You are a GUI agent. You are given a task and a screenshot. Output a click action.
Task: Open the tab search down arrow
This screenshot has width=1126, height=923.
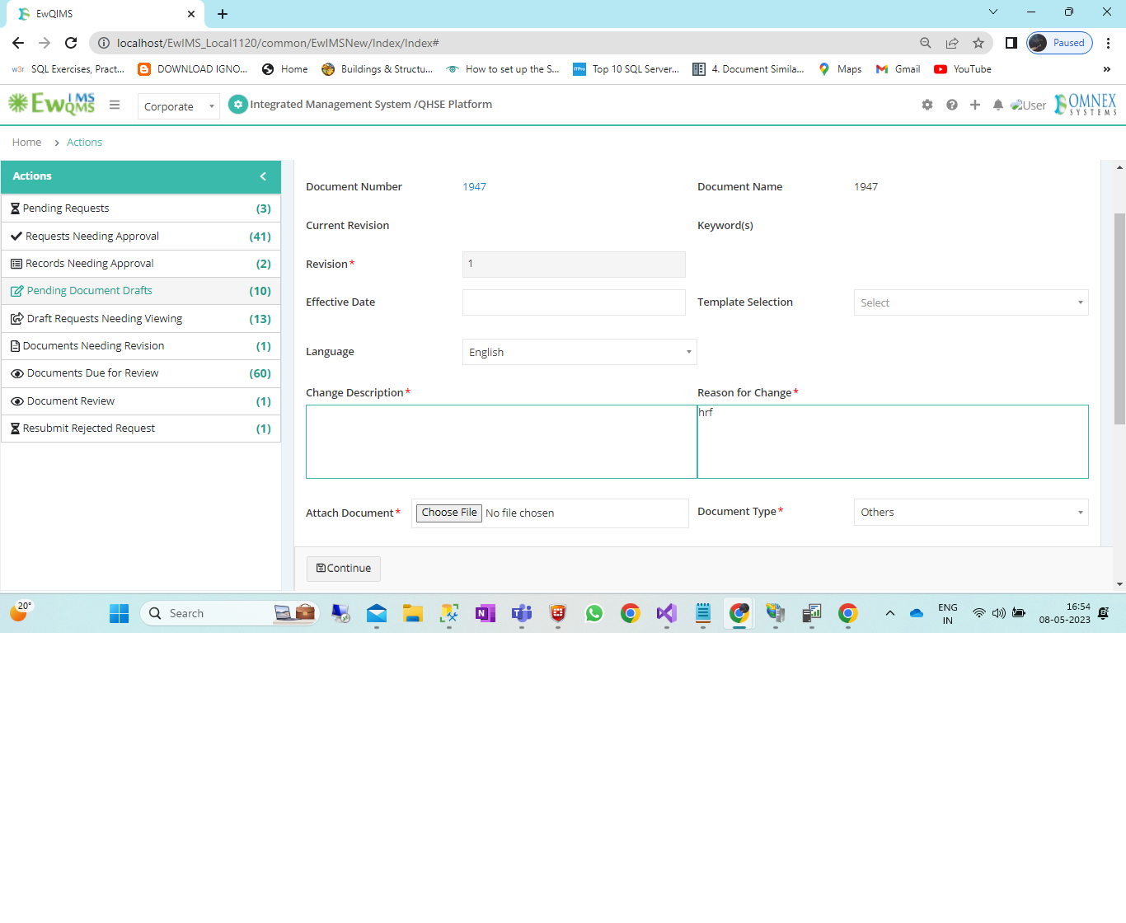(993, 12)
